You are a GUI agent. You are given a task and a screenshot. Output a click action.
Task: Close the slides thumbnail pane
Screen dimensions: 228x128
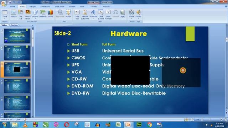click(32, 25)
